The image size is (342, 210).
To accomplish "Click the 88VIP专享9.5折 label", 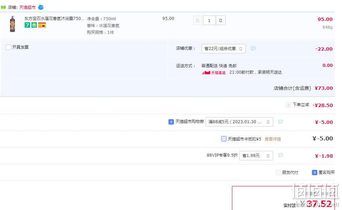I will (x=222, y=155).
